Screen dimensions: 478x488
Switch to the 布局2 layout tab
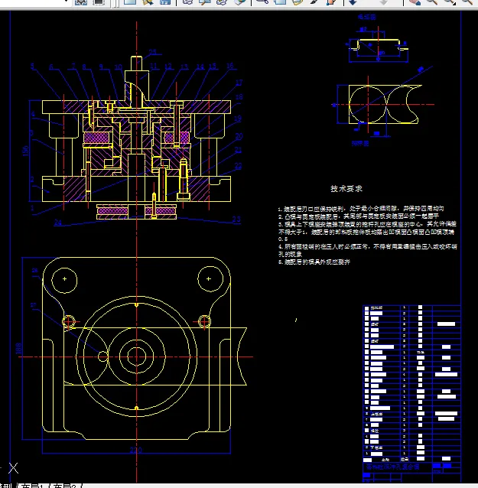(65, 486)
